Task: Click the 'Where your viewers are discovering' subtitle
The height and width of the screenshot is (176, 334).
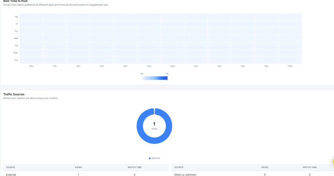Action: tap(31, 98)
